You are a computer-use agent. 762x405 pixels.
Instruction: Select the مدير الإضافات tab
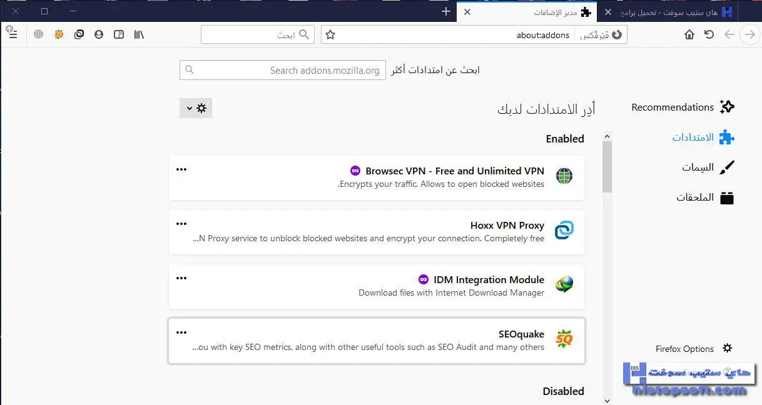tap(527, 12)
